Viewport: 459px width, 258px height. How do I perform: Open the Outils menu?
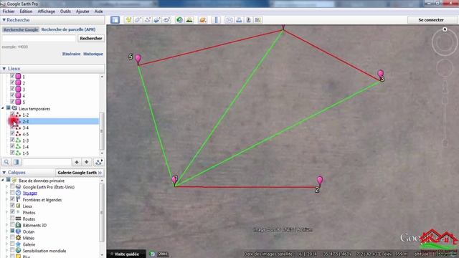tap(65, 11)
